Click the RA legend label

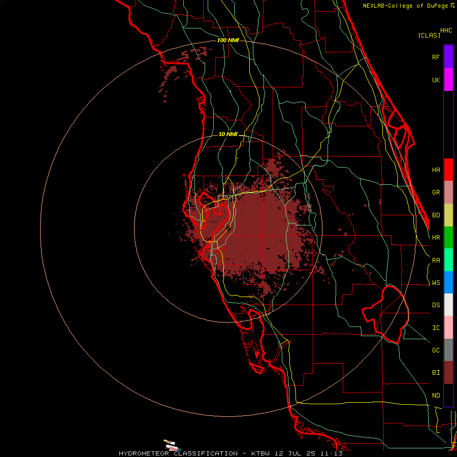436,260
